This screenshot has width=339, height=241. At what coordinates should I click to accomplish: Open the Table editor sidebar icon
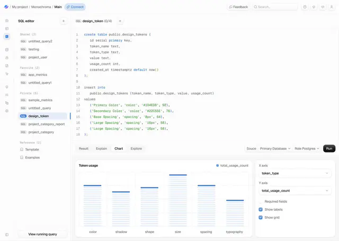pyautogui.click(x=7, y=29)
